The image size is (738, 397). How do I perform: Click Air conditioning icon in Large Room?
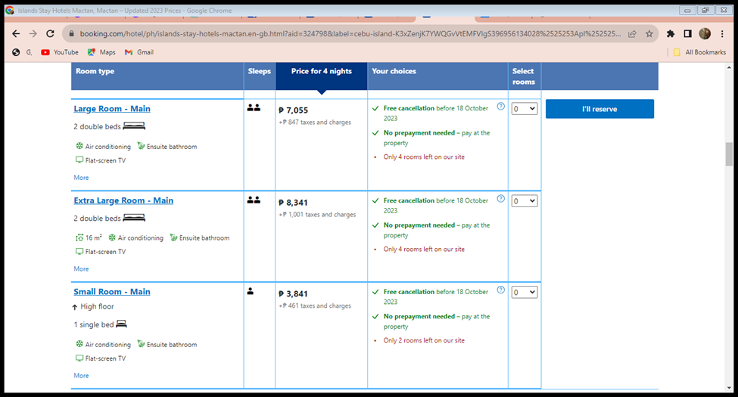point(79,146)
